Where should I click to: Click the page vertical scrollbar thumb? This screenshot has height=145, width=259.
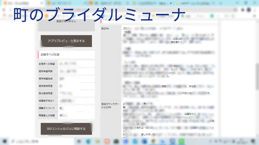coord(257,76)
